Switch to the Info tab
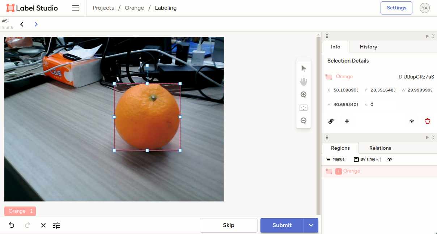The width and height of the screenshot is (437, 234). point(336,47)
